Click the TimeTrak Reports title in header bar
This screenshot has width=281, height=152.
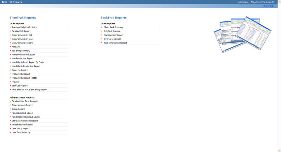coord(12,2)
